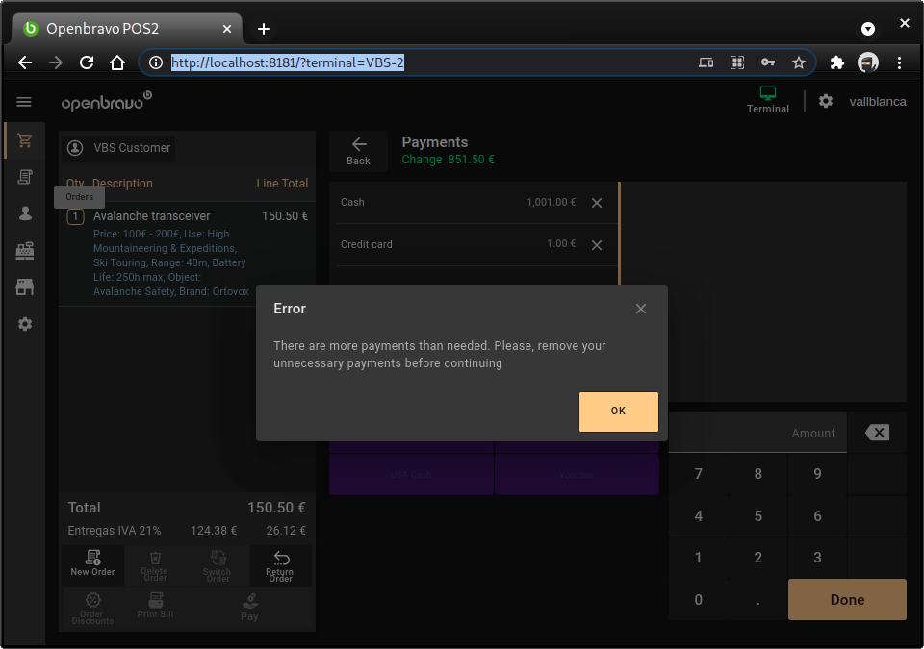924x649 pixels.
Task: Remove the Credit card payment line
Action: pyautogui.click(x=597, y=245)
